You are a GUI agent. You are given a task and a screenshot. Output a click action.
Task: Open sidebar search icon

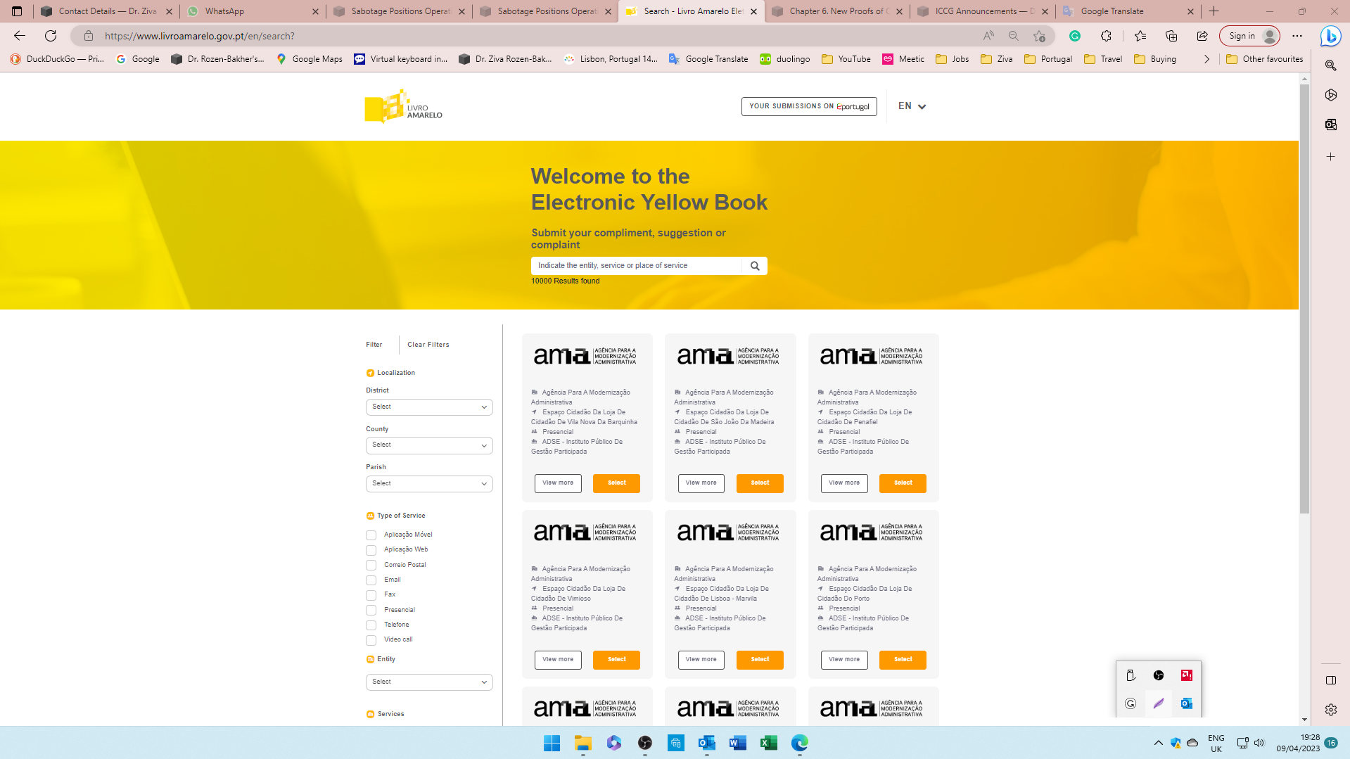[1330, 65]
